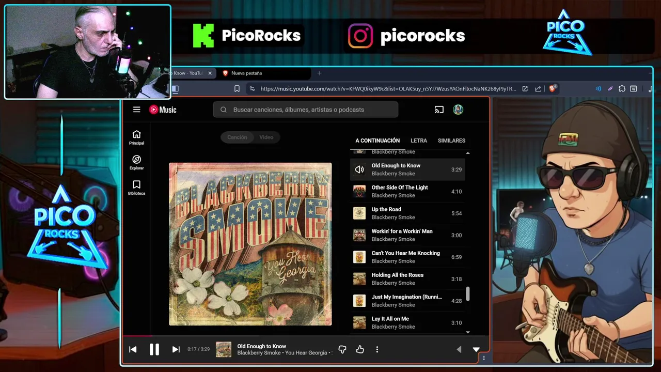Click the wallet icon in the browser toolbar

click(634, 89)
